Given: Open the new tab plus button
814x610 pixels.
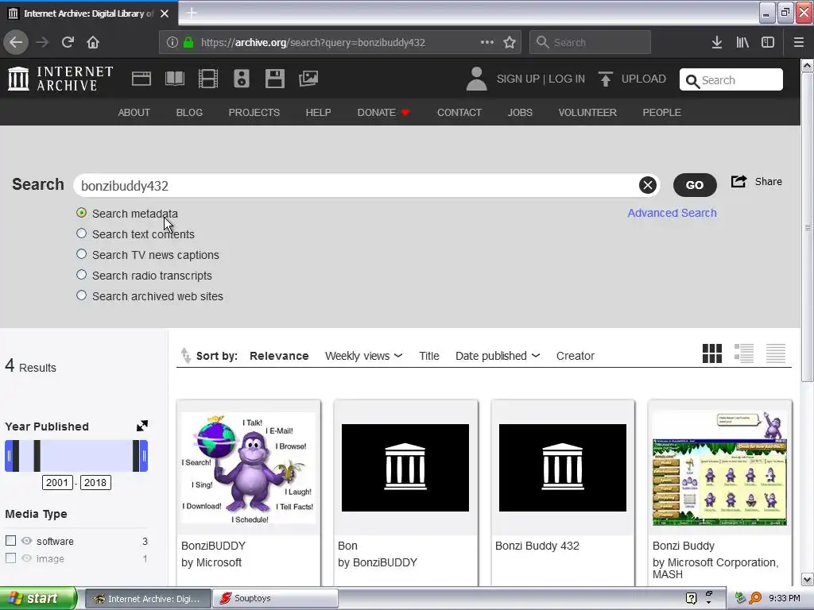Looking at the screenshot, I should 192,13.
